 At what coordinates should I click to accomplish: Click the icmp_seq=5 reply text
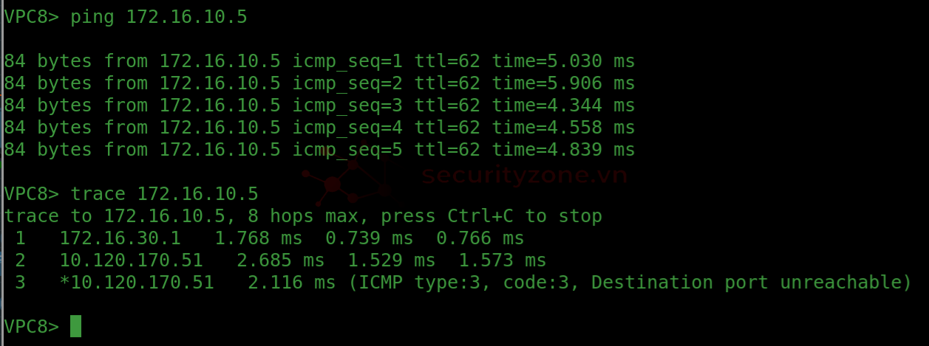click(x=347, y=150)
